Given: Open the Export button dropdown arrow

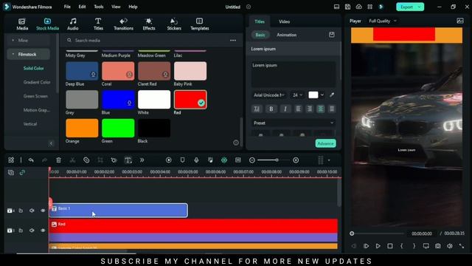Looking at the screenshot, I should tap(420, 7).
